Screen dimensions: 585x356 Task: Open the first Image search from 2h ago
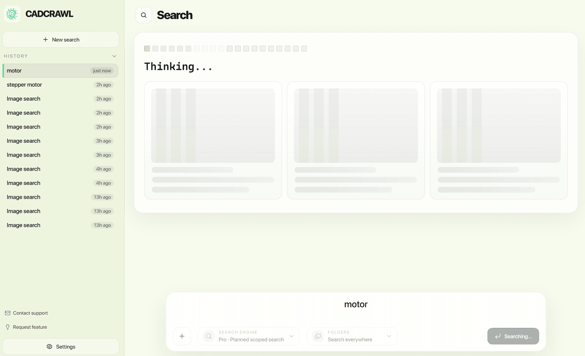[60, 99]
